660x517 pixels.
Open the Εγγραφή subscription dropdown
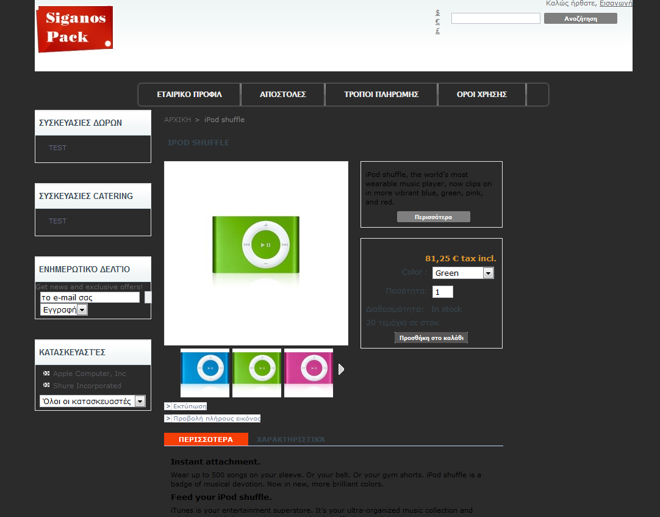point(63,310)
